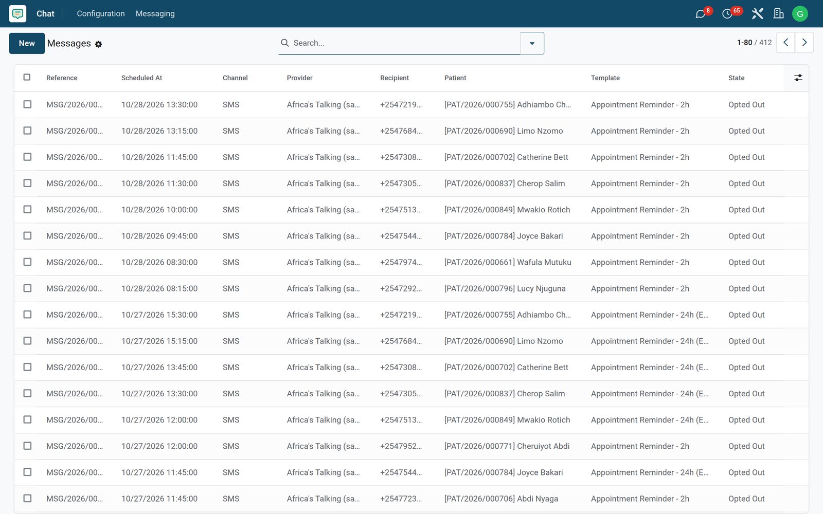Sort by the Provider column header
This screenshot has height=514, width=823.
[x=299, y=78]
